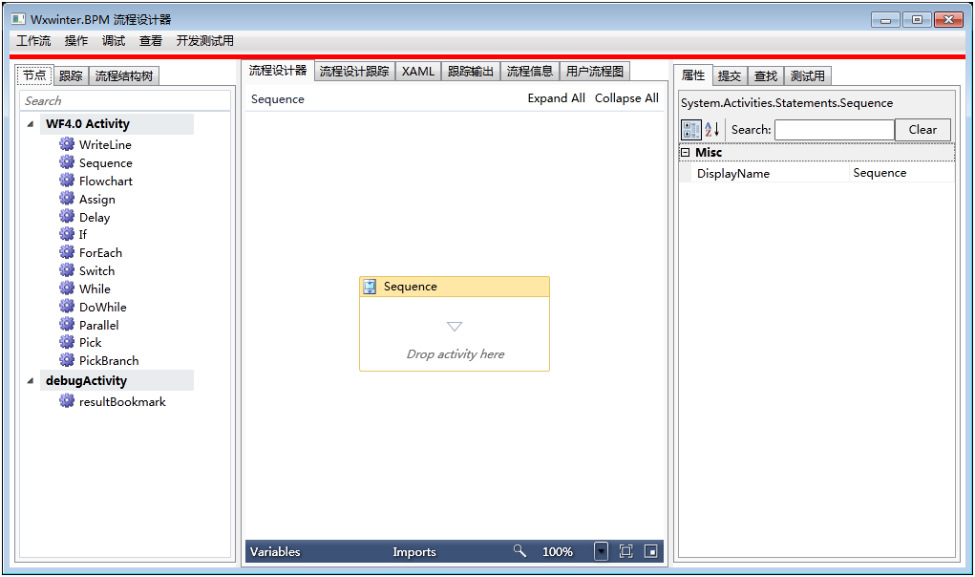
Task: Toggle the overview map icon
Action: [651, 551]
